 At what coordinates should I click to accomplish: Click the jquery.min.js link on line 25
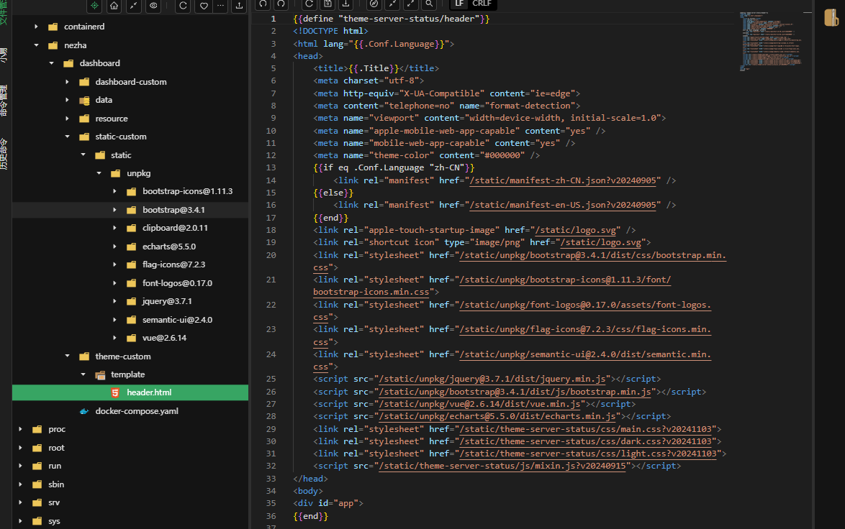pyautogui.click(x=492, y=379)
